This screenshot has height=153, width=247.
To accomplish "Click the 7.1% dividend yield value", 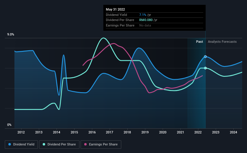I will click(x=143, y=15).
